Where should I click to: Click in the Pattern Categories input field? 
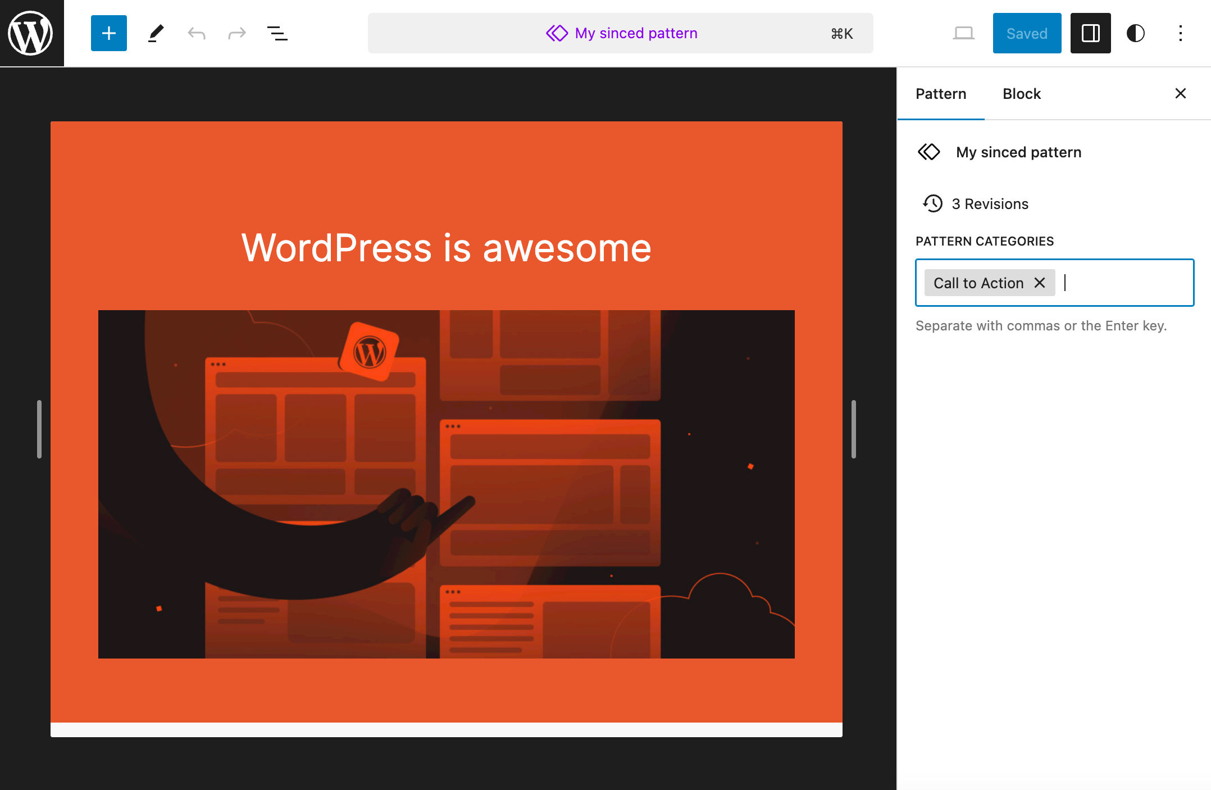click(1126, 283)
